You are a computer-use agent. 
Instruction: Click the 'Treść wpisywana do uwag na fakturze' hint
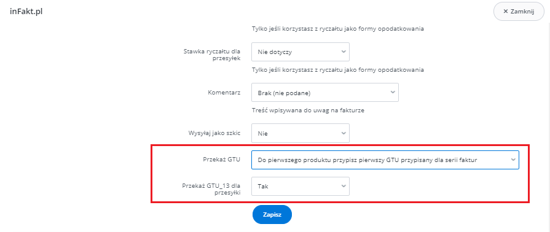tap(308, 110)
